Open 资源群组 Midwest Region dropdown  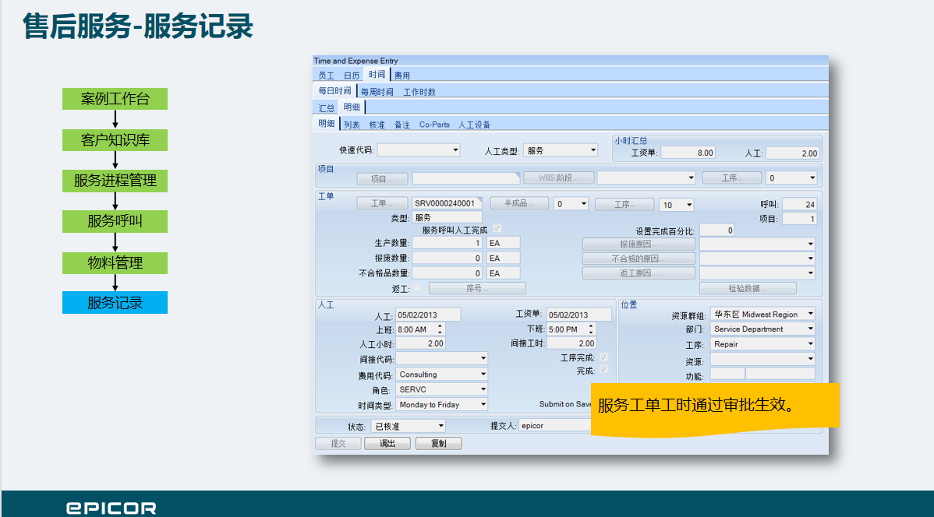[x=810, y=314]
